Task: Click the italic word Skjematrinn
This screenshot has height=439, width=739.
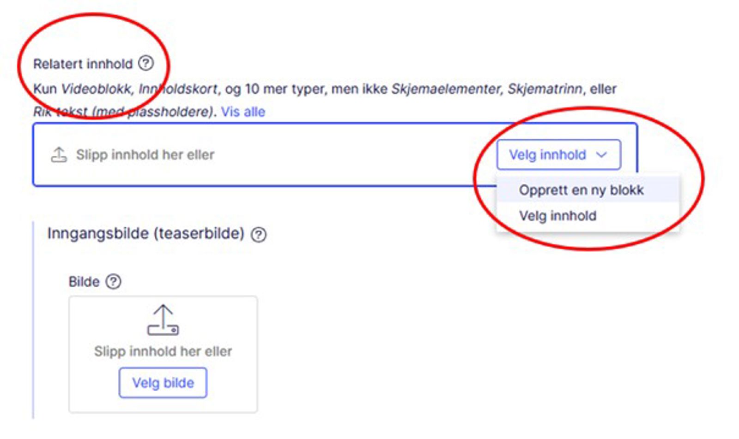Action: [545, 89]
